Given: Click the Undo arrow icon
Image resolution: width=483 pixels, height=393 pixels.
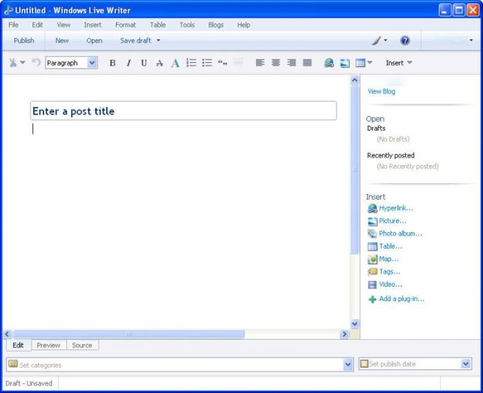Looking at the screenshot, I should tap(36, 63).
